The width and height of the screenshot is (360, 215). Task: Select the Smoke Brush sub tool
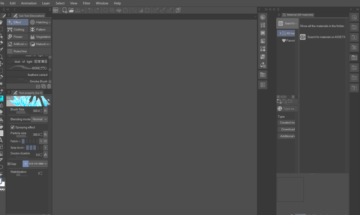point(27,81)
